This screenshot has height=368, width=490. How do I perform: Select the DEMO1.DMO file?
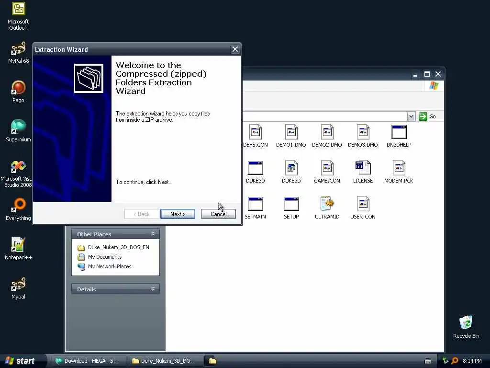291,136
